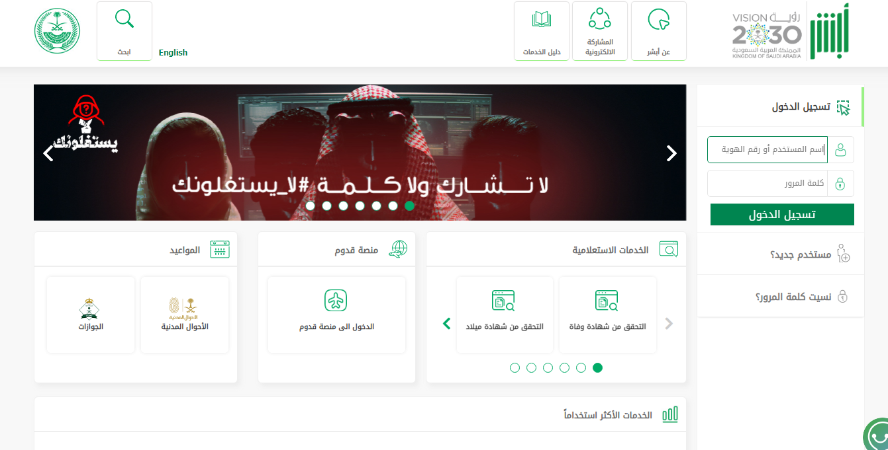Select first inquiry services pagination dot from the left
This screenshot has width=888, height=450.
(x=515, y=368)
